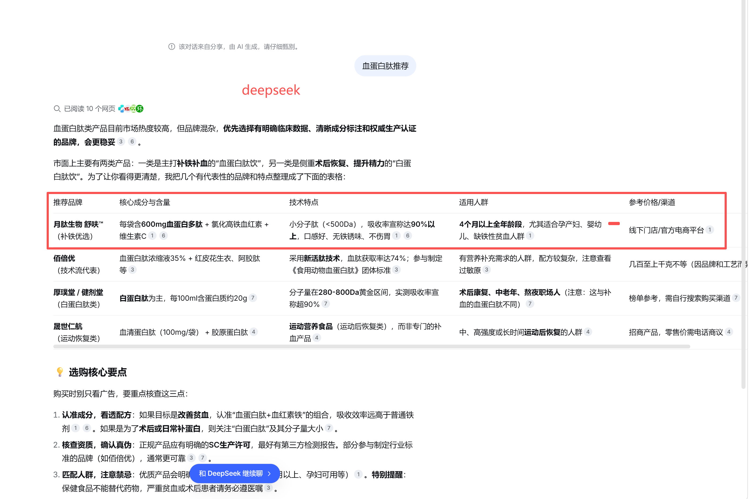Viewport: 749px width, 499px height.
Task: Click citation 7 after 及其分子量大小
Action: [x=329, y=428]
